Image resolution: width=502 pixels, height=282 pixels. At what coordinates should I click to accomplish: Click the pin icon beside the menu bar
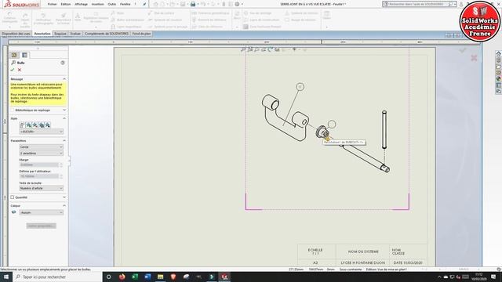tap(144, 4)
